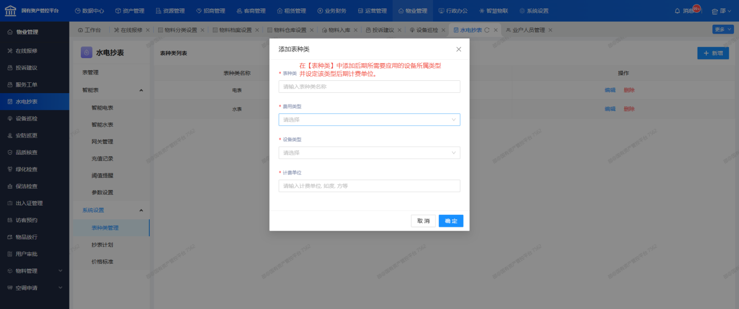Screen dimensions: 739x309
Task: Go to 安防巡更 in sidebar
Action: tap(34, 136)
